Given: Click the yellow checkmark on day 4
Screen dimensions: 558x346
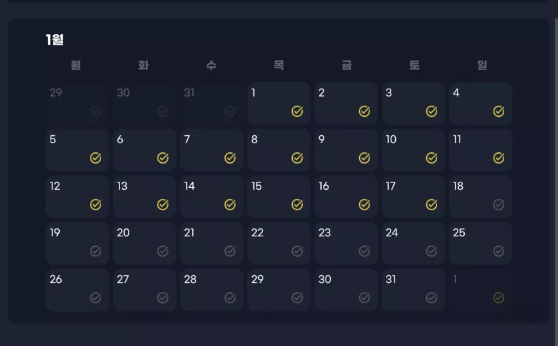Looking at the screenshot, I should coord(498,112).
